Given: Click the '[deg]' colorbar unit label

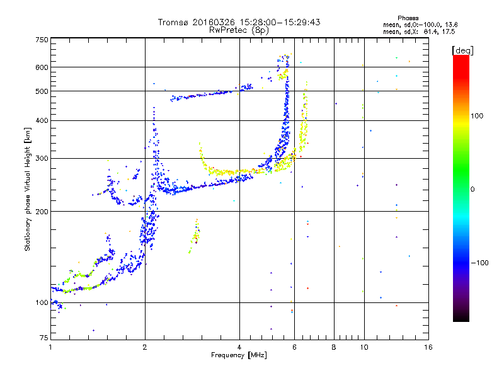Looking at the screenshot, I should click(462, 50).
